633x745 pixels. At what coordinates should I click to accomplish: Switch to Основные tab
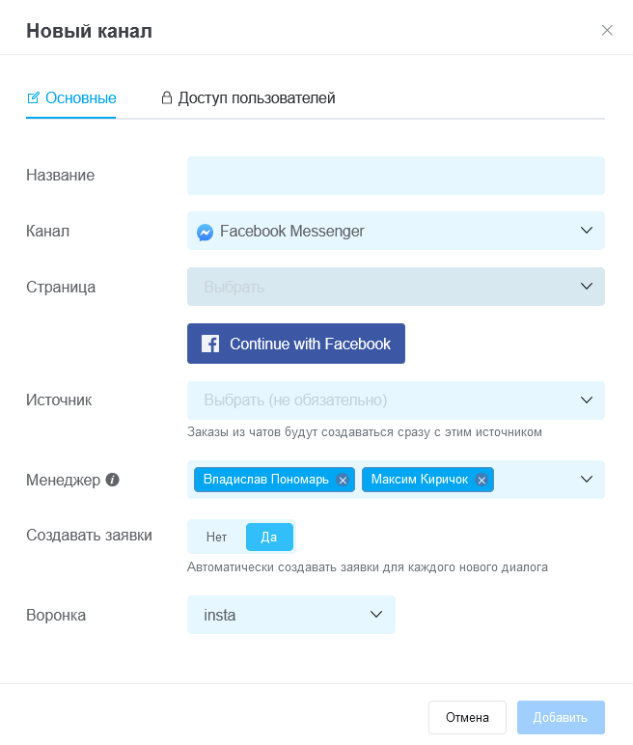(71, 97)
